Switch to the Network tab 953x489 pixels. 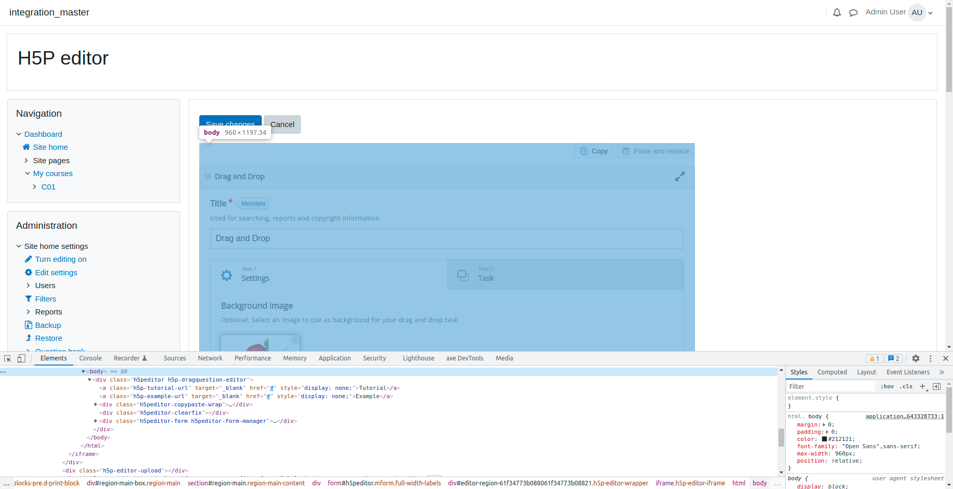210,358
